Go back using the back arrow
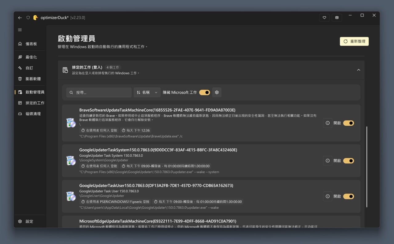Image resolution: width=394 pixels, height=244 pixels. (20, 18)
